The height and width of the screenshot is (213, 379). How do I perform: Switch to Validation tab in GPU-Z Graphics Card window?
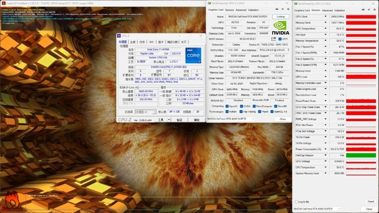[253, 10]
